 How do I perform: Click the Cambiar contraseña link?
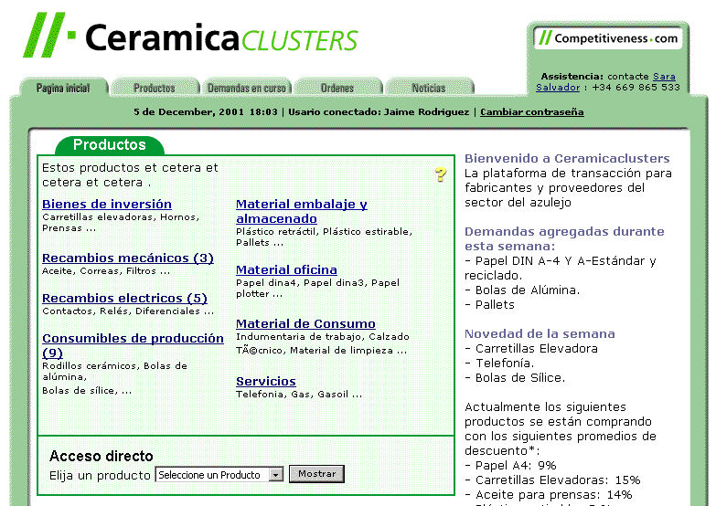click(x=531, y=112)
